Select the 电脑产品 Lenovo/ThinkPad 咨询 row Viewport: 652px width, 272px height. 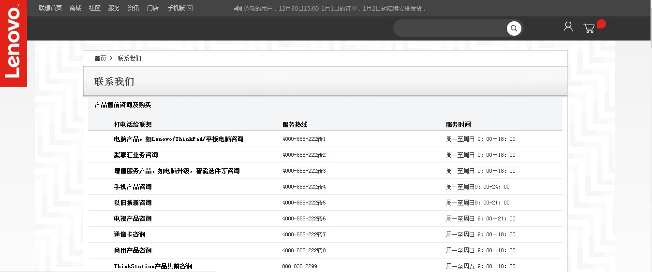pos(325,139)
